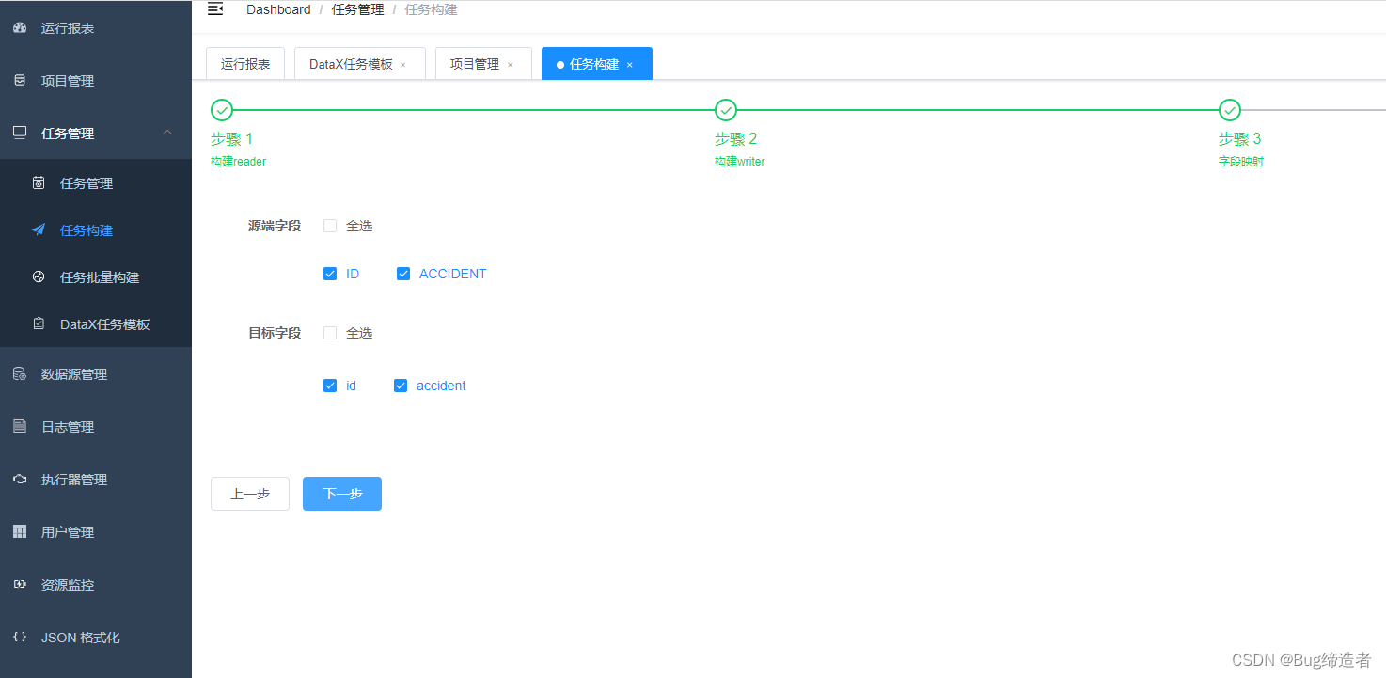1386x678 pixels.
Task: Disable the accident target field checkbox
Action: click(401, 385)
